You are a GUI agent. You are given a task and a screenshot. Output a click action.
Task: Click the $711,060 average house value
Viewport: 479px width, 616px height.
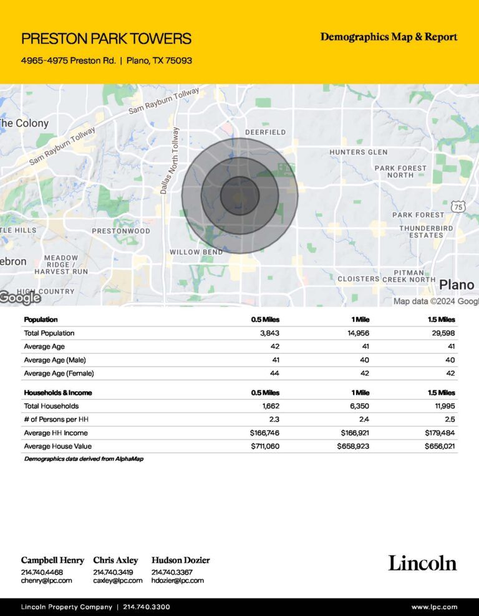click(x=264, y=446)
